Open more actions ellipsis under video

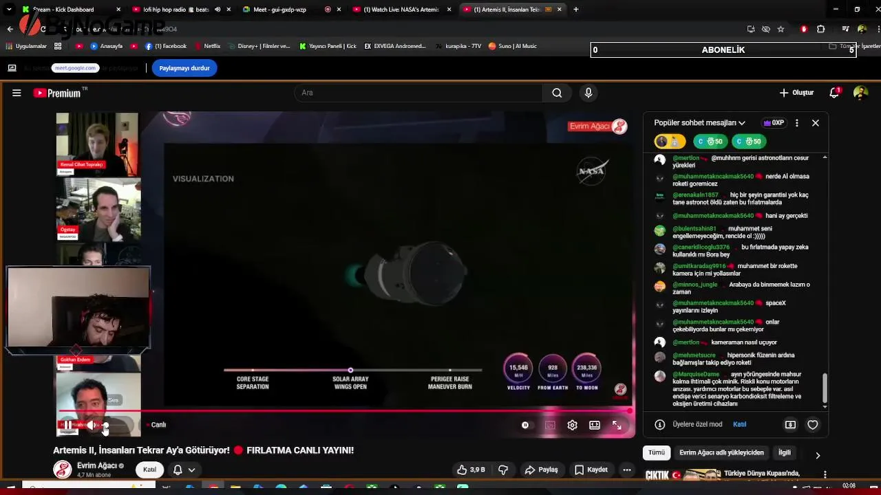click(626, 470)
